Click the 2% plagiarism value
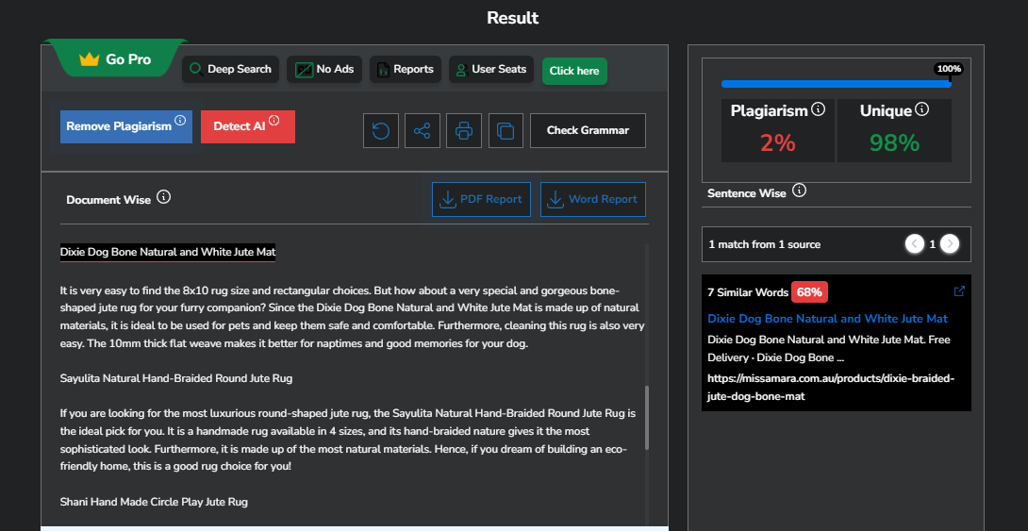This screenshot has width=1028, height=531. 778,142
